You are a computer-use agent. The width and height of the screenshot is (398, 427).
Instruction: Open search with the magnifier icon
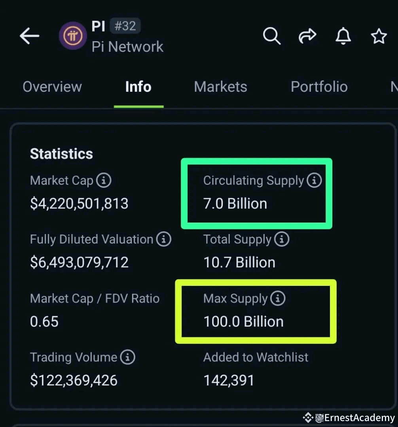tap(272, 36)
